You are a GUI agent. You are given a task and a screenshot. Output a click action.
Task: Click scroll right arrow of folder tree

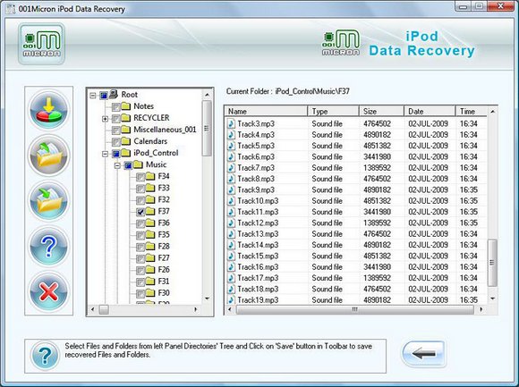tap(196, 309)
